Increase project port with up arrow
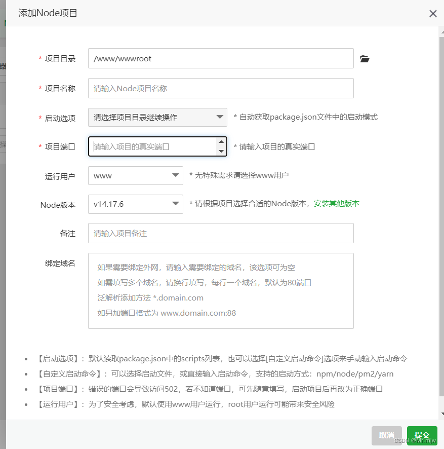 221,142
